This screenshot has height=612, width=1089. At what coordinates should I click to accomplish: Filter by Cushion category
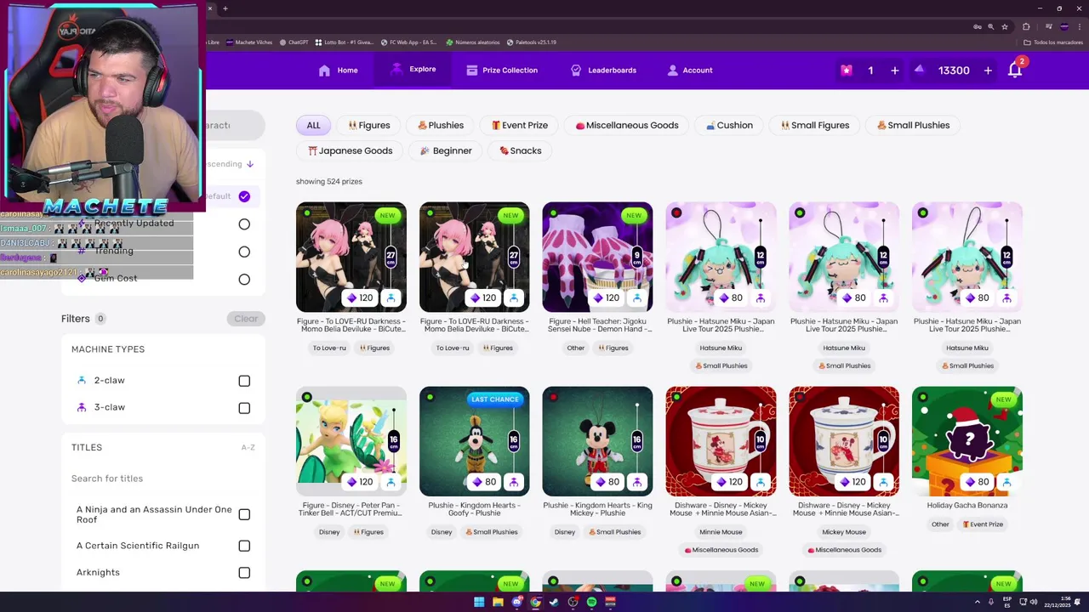[729, 125]
